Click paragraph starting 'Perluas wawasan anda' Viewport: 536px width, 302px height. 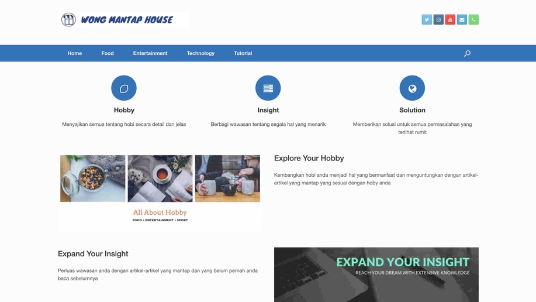158,274
